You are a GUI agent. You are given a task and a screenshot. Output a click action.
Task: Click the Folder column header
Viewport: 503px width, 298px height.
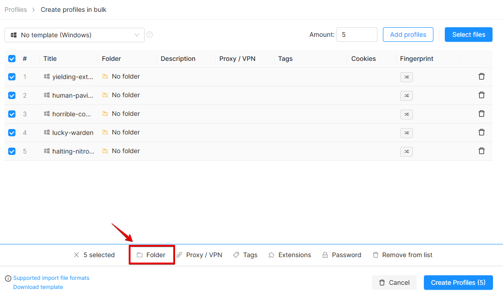coord(111,59)
